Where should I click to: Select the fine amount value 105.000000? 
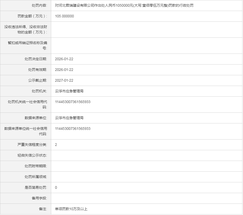pyautogui.click(x=64, y=16)
